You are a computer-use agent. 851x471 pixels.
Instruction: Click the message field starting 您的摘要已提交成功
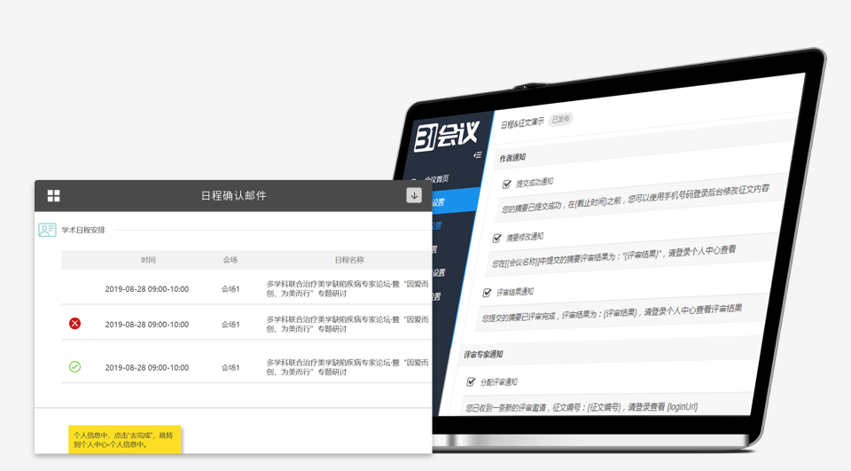click(640, 197)
